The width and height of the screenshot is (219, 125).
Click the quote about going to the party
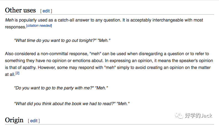54,88
